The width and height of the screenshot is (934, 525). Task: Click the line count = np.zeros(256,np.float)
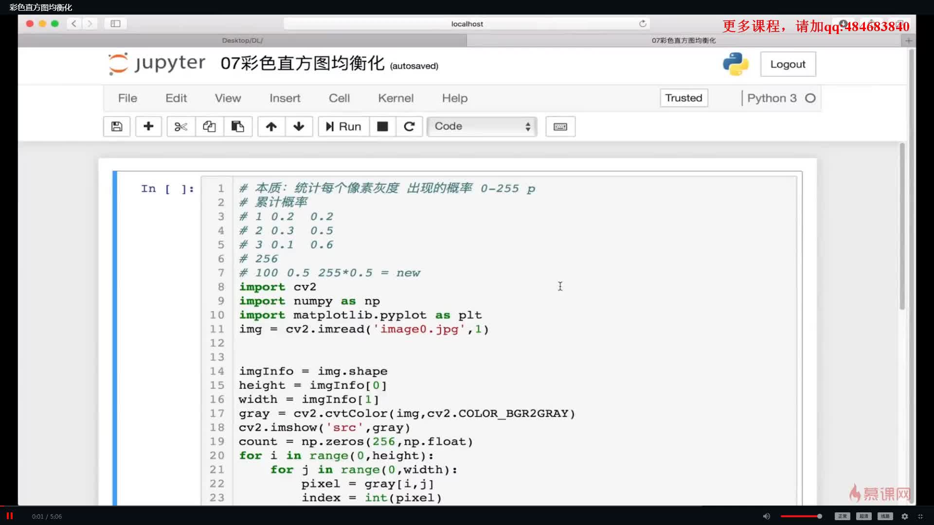click(x=356, y=441)
